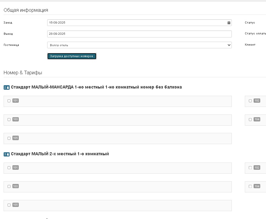Open the calendar icon in Заезд field
The height and width of the screenshot is (219, 266).
[229, 23]
